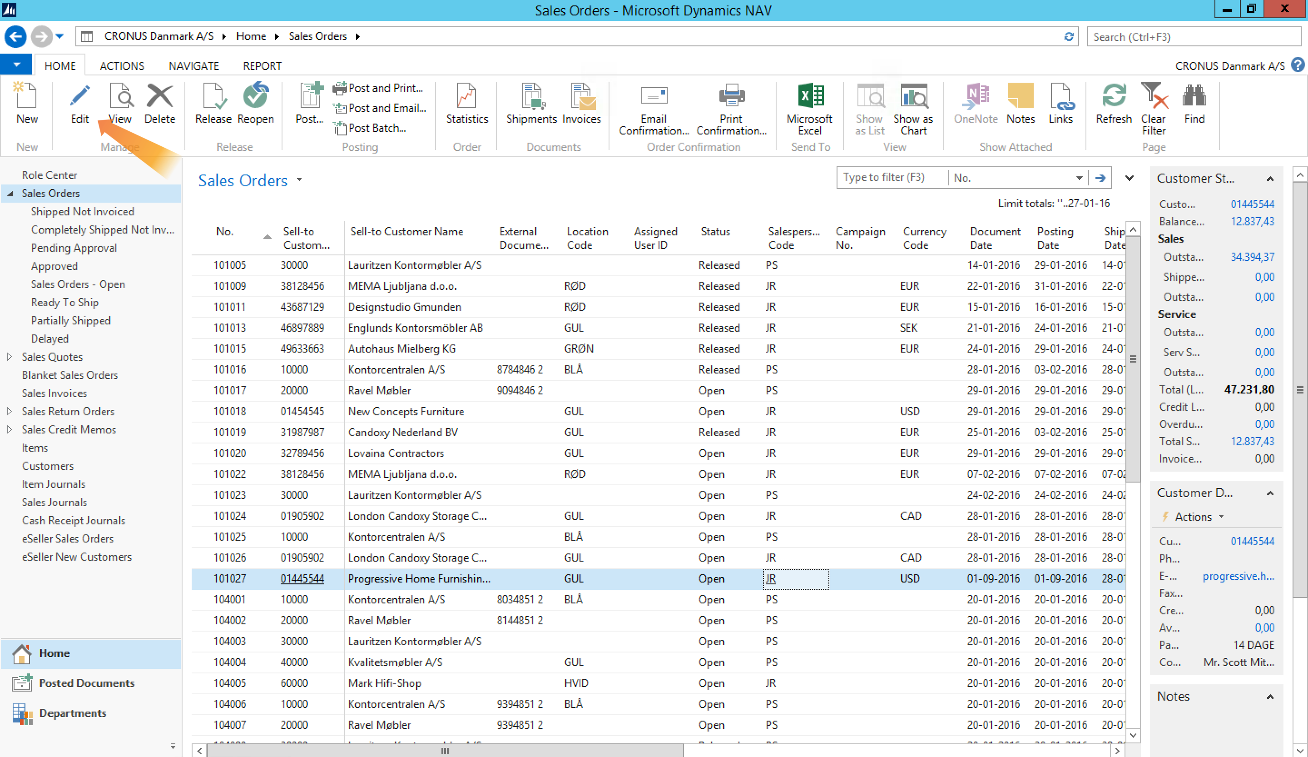Open Cash Receipt Journals
This screenshot has width=1308, height=757.
(x=74, y=520)
